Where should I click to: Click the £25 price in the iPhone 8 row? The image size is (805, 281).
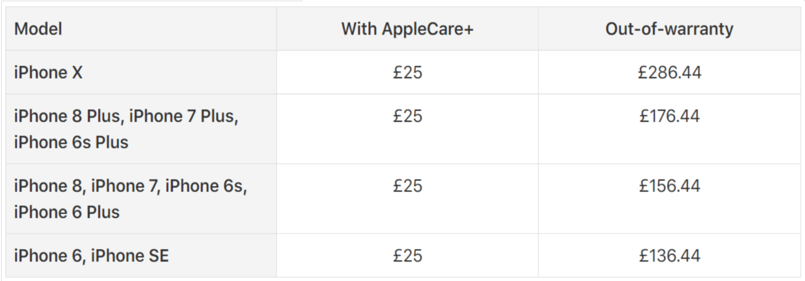(407, 186)
